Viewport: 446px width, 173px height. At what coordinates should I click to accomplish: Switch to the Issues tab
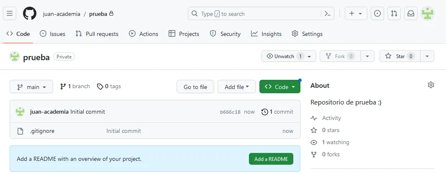[53, 34]
